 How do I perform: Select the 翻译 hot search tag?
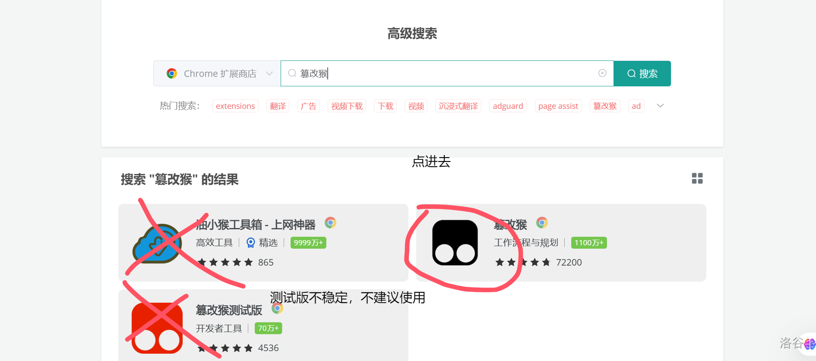pyautogui.click(x=278, y=106)
